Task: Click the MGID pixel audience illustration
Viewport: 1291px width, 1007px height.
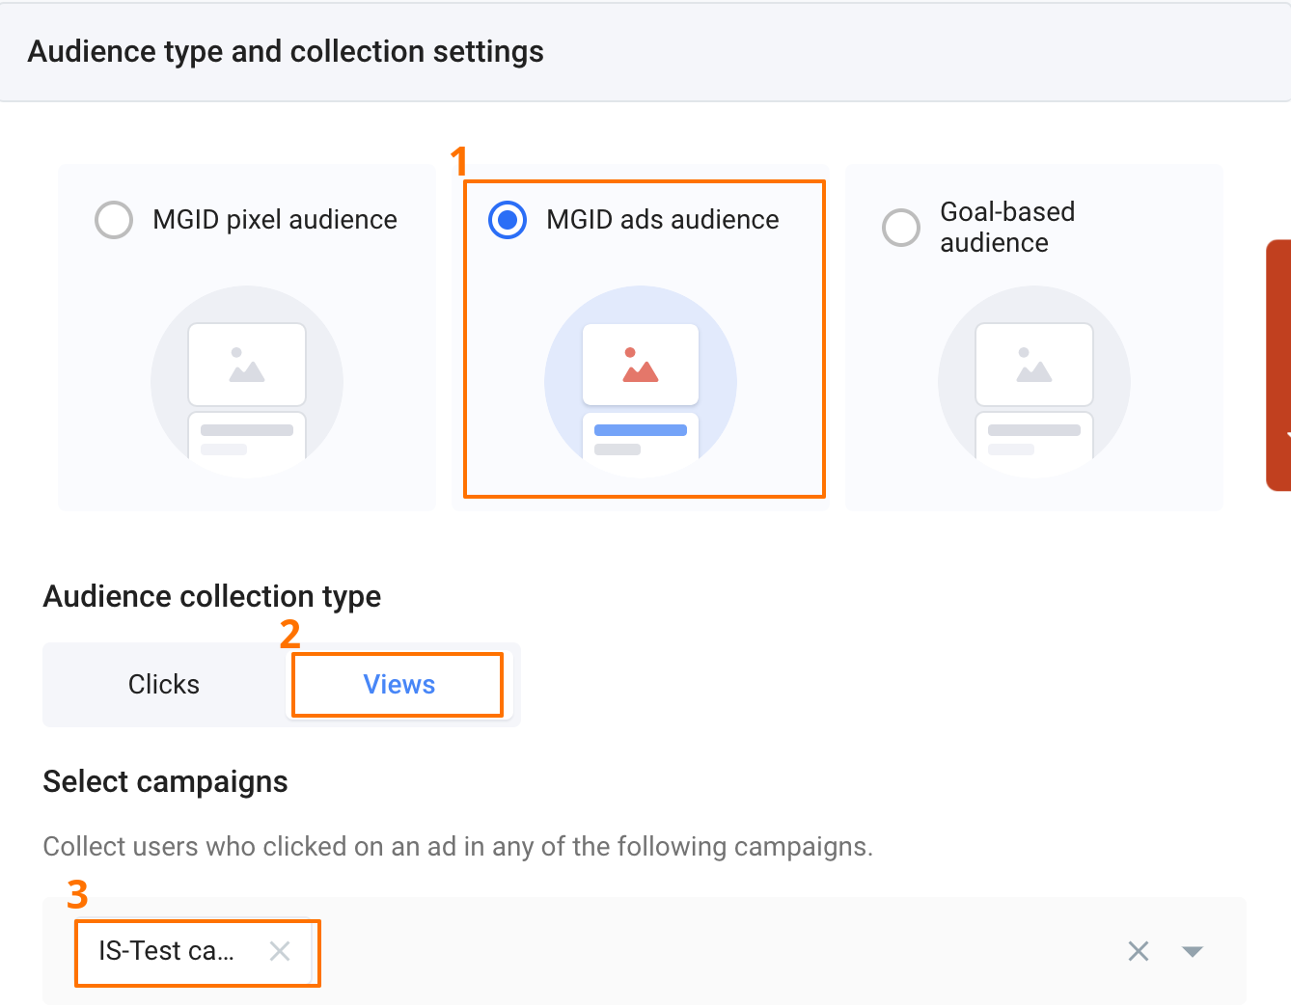Action: (x=247, y=381)
